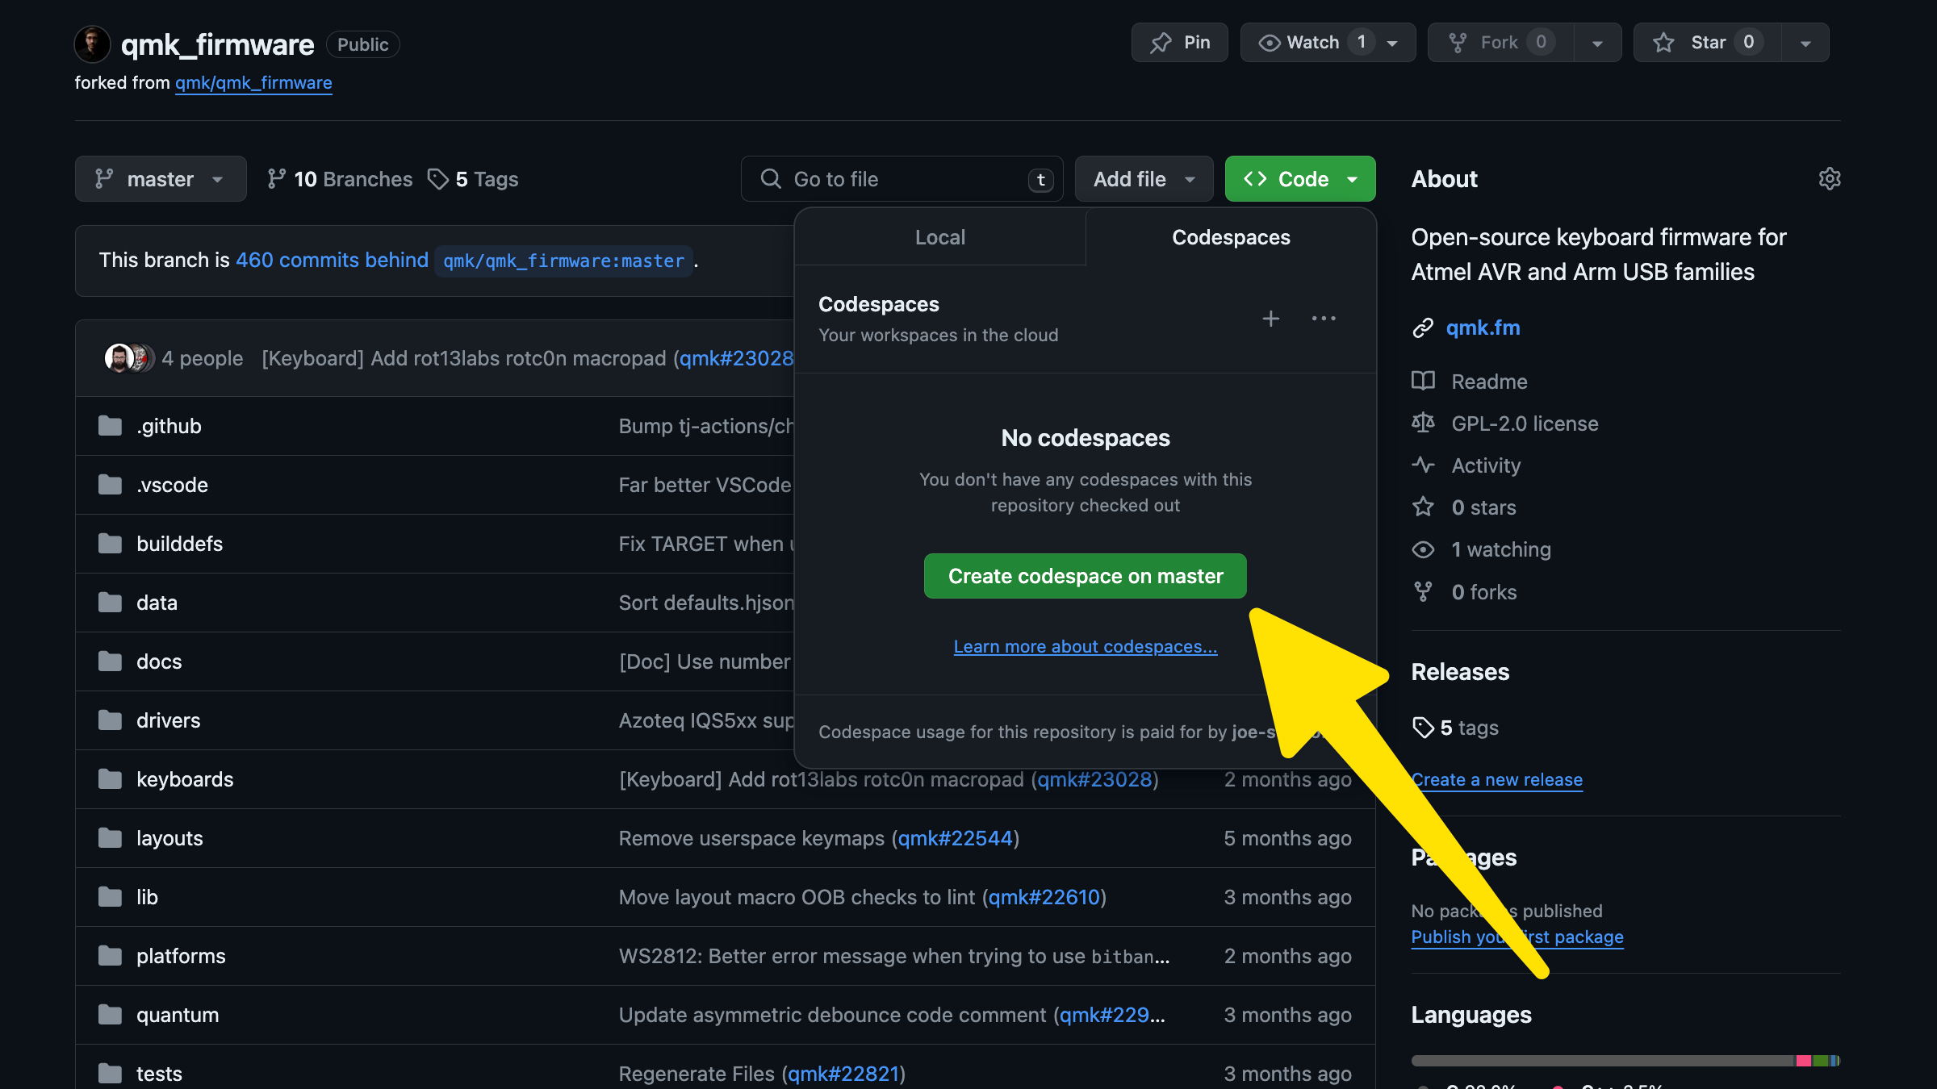1937x1089 pixels.
Task: Click the languages breakdown color bar
Action: (x=1625, y=1061)
